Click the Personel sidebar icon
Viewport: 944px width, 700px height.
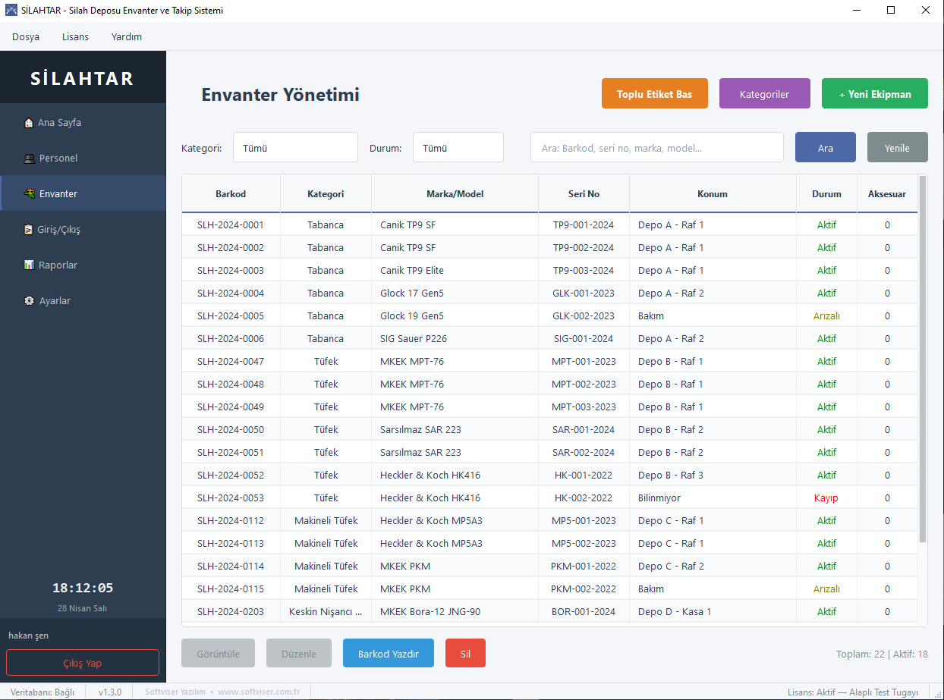pos(29,159)
